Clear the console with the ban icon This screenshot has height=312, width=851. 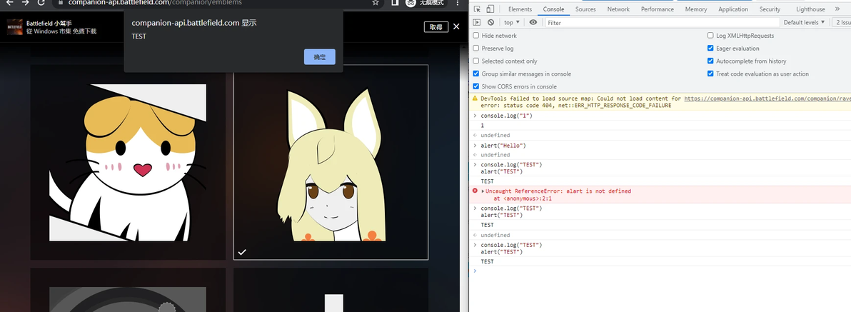click(x=490, y=22)
